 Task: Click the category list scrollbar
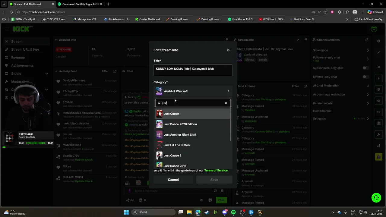[x=231, y=124]
